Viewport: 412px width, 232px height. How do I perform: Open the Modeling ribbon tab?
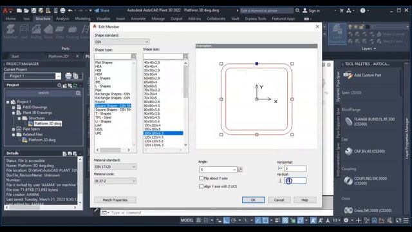(x=82, y=19)
